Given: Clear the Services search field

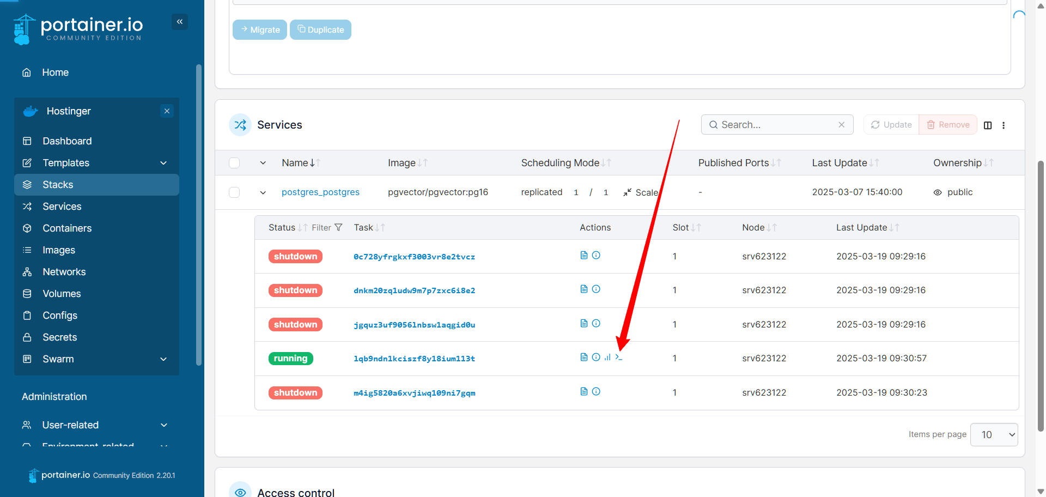Looking at the screenshot, I should (x=842, y=125).
